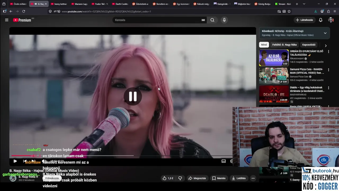This screenshot has width=339, height=191.
Task: Open YouTube notifications bell
Action: [x=320, y=20]
